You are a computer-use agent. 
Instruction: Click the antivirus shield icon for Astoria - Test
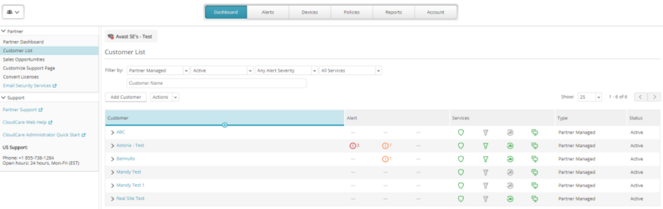[x=461, y=146]
